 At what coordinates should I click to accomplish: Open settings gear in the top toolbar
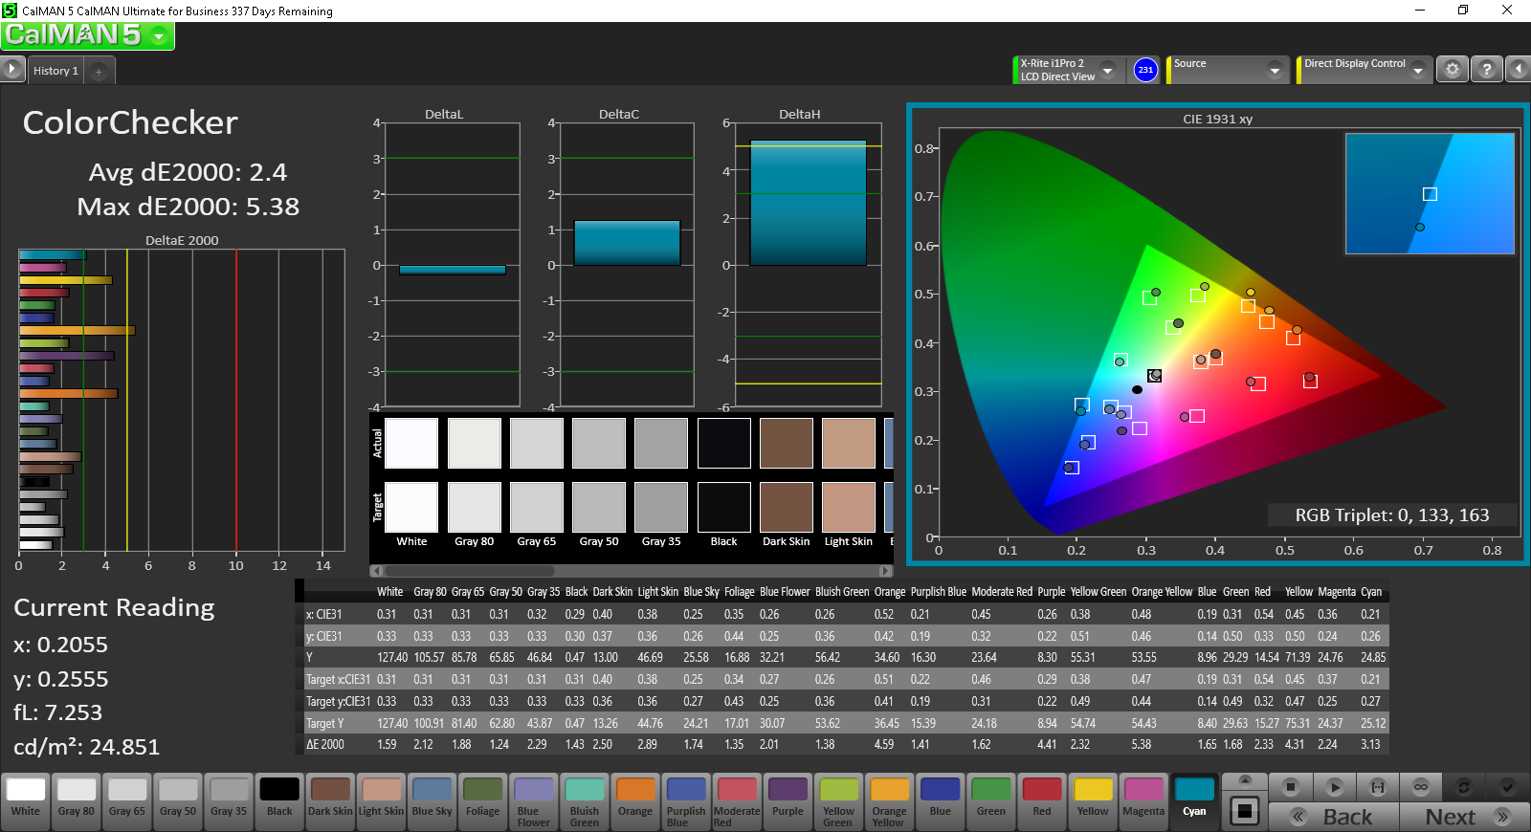click(1453, 69)
